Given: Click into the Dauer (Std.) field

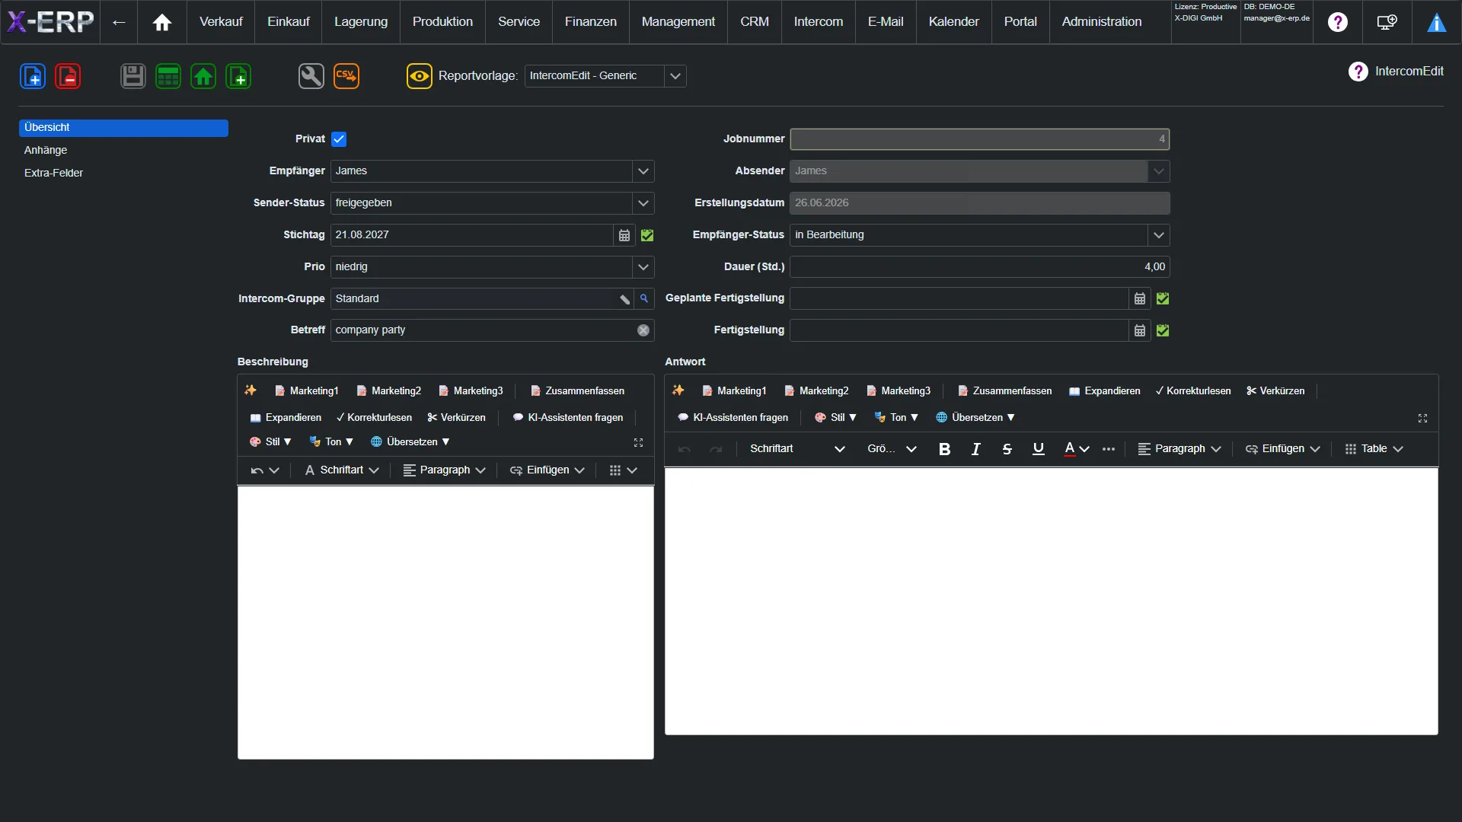Looking at the screenshot, I should 979,267.
